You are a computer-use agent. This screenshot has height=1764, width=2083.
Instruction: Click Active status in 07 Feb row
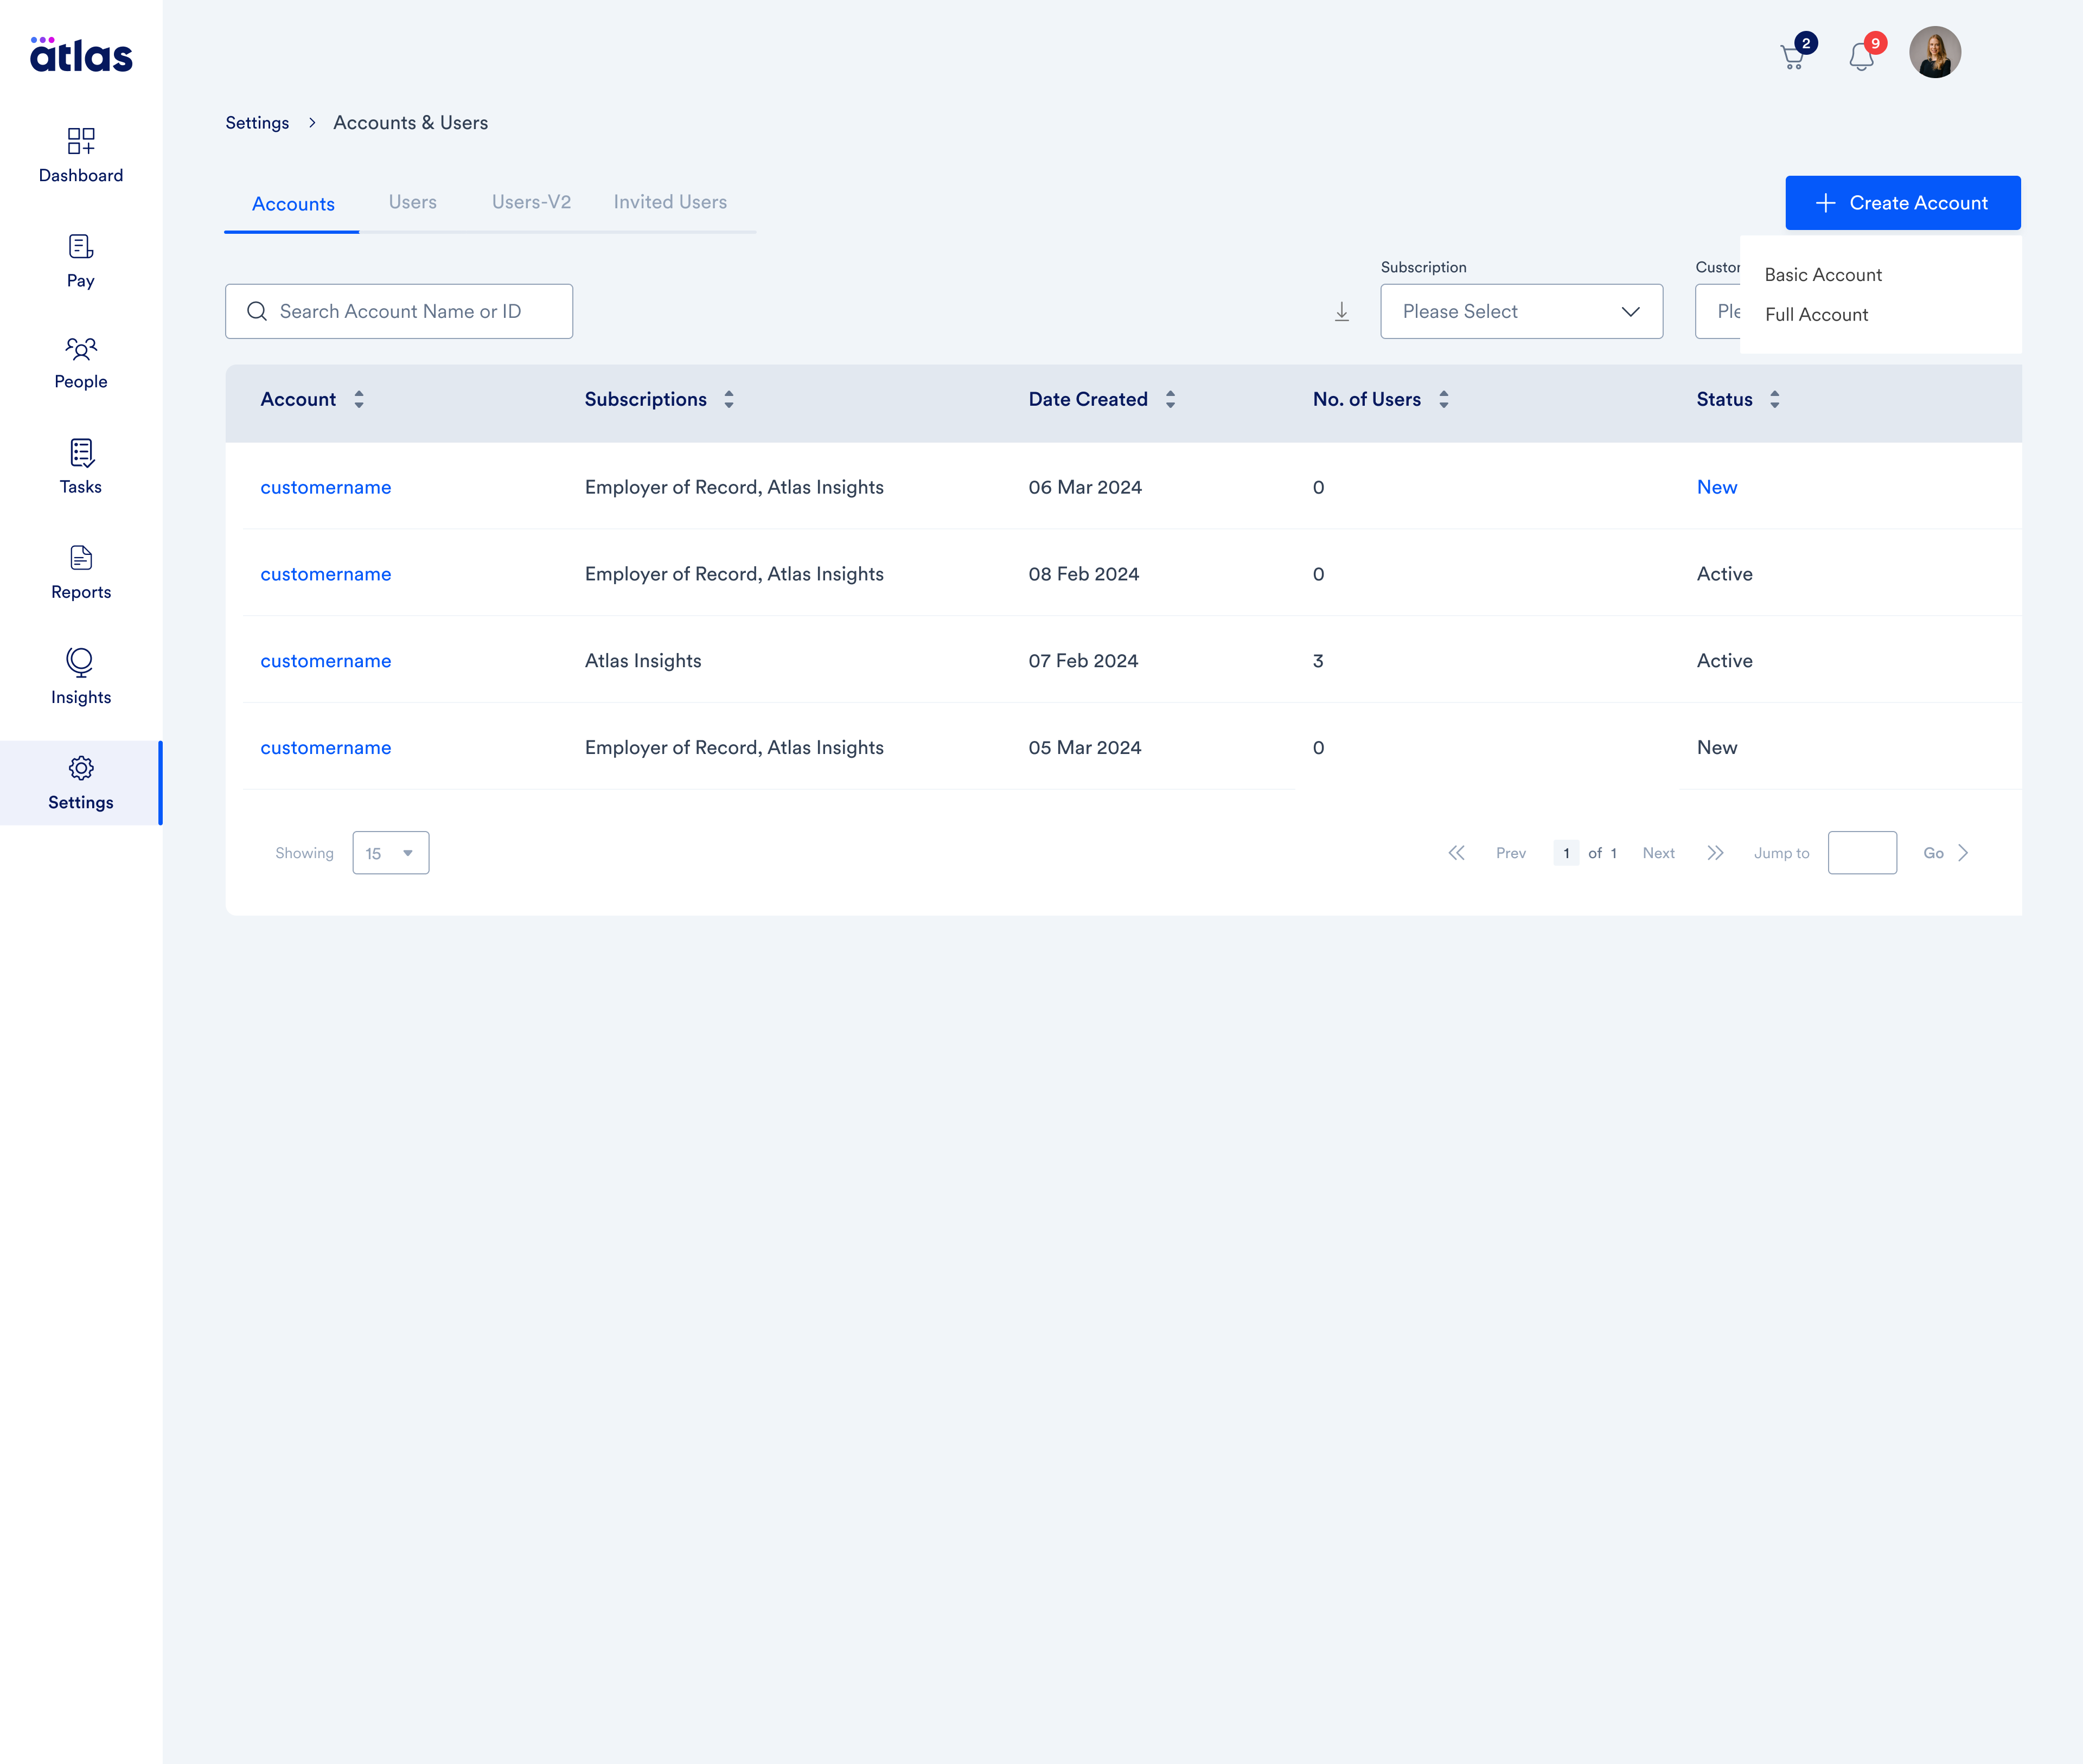1724,661
